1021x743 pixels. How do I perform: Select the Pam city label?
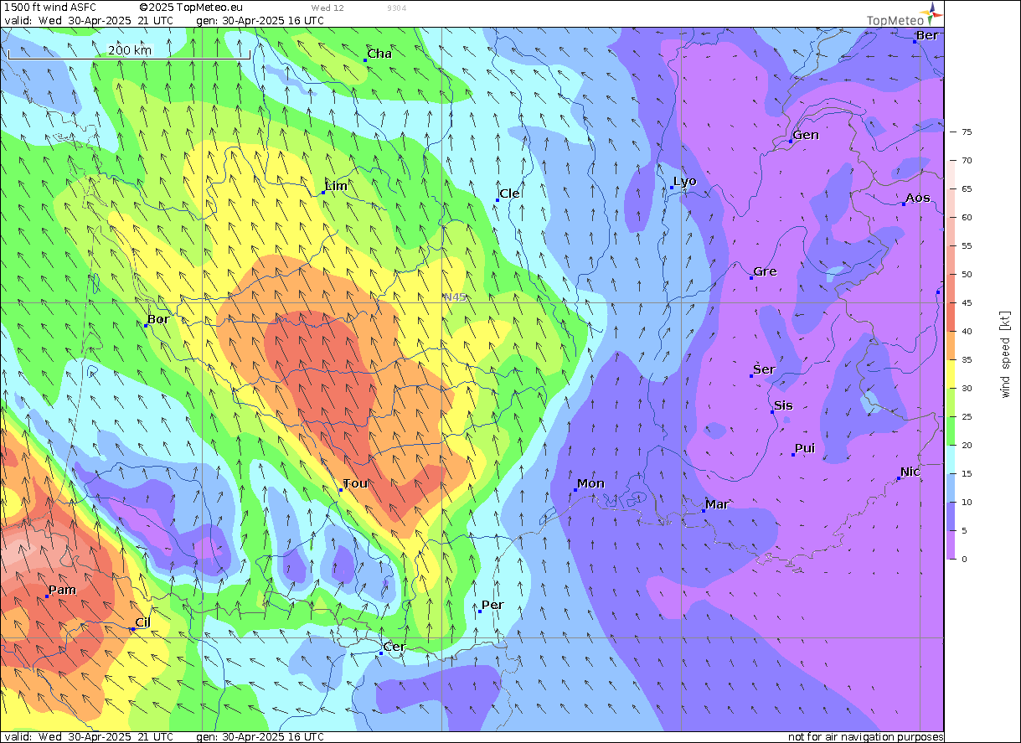click(62, 590)
